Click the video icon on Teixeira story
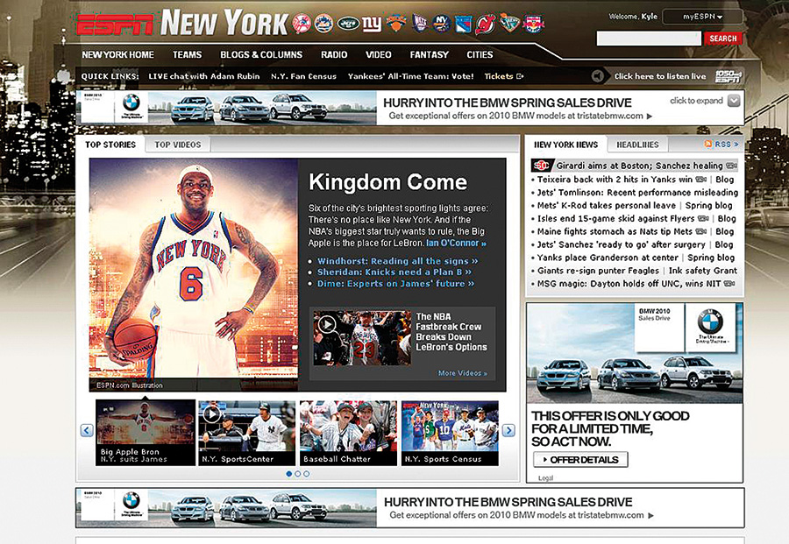The image size is (789, 544). pyautogui.click(x=701, y=180)
